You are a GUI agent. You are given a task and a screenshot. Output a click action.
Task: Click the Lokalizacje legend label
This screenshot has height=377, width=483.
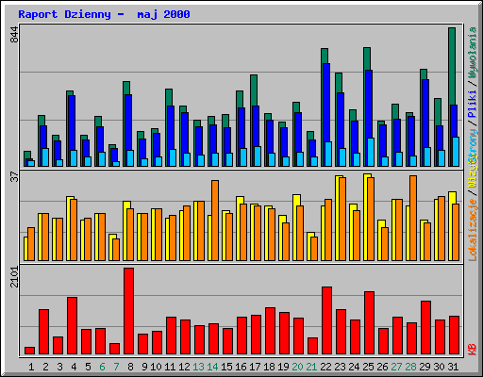pyautogui.click(x=473, y=230)
